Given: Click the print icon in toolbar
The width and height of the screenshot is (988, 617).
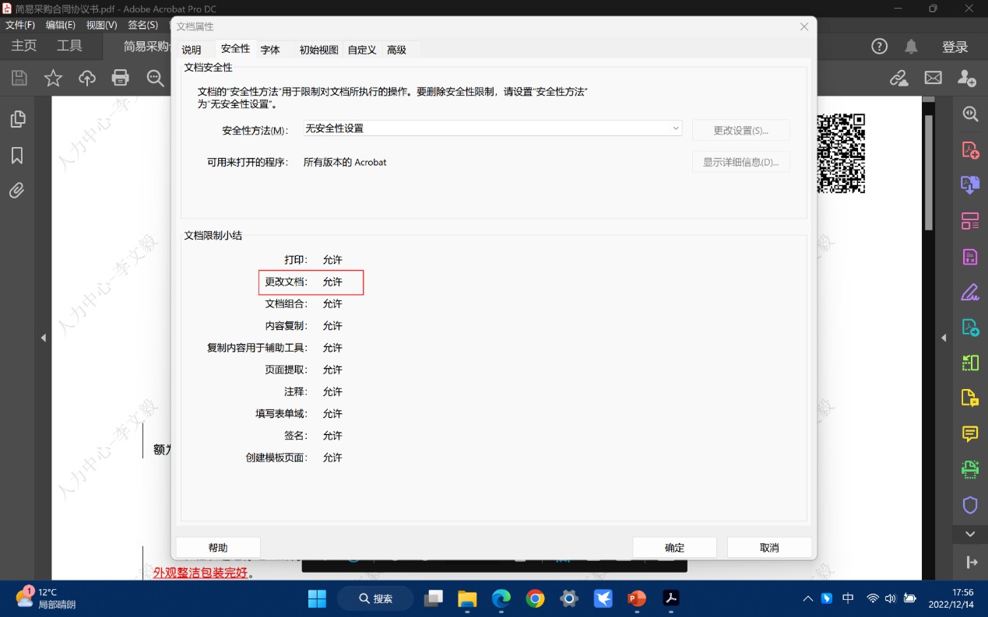Looking at the screenshot, I should coord(120,78).
